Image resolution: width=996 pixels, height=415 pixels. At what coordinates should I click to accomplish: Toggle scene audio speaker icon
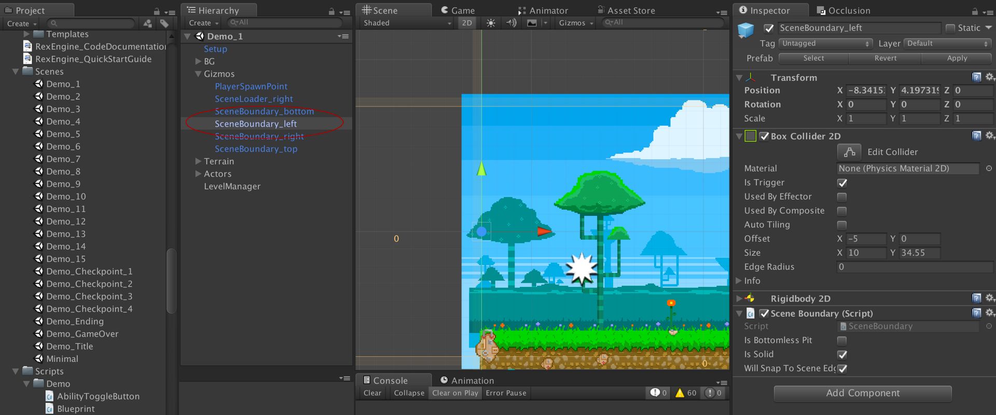coord(511,23)
